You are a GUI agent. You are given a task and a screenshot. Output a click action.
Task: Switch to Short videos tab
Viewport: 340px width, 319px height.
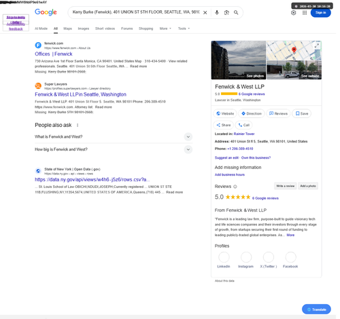[x=105, y=29]
